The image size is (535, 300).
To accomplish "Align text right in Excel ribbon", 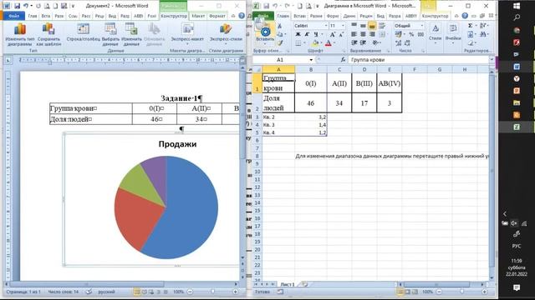I will click(372, 34).
